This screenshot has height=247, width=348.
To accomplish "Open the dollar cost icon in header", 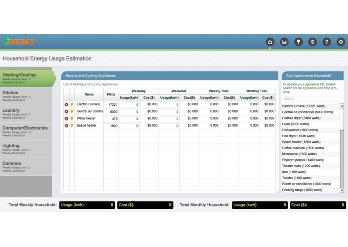I will click(313, 42).
